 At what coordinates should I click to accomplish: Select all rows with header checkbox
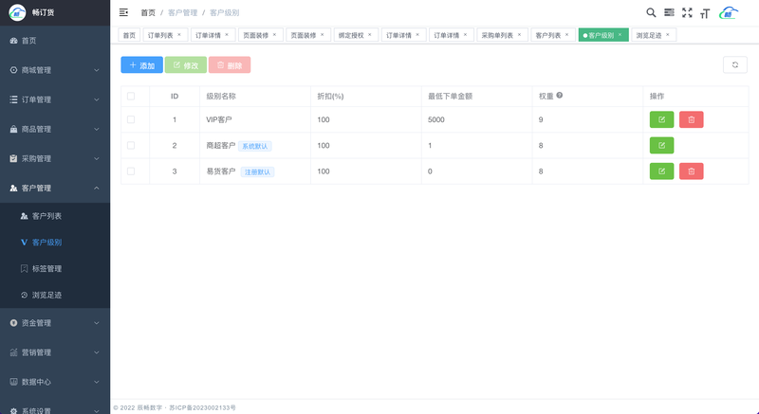(x=131, y=96)
